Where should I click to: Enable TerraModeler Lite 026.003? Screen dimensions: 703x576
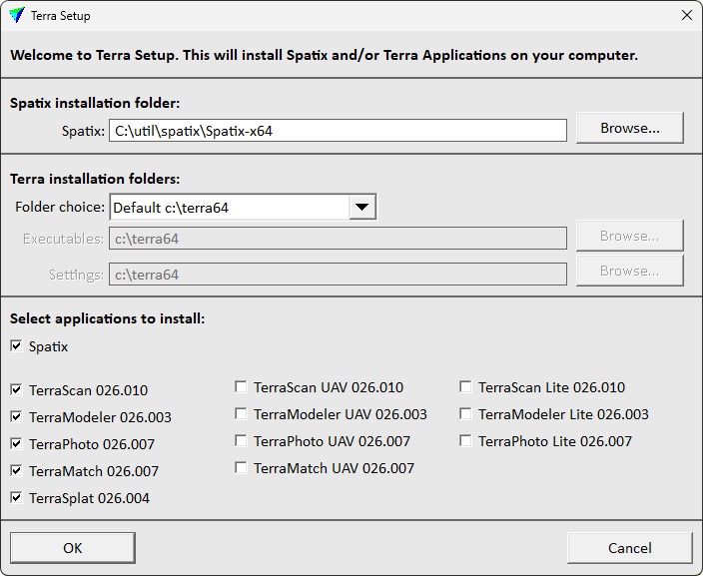click(x=465, y=413)
